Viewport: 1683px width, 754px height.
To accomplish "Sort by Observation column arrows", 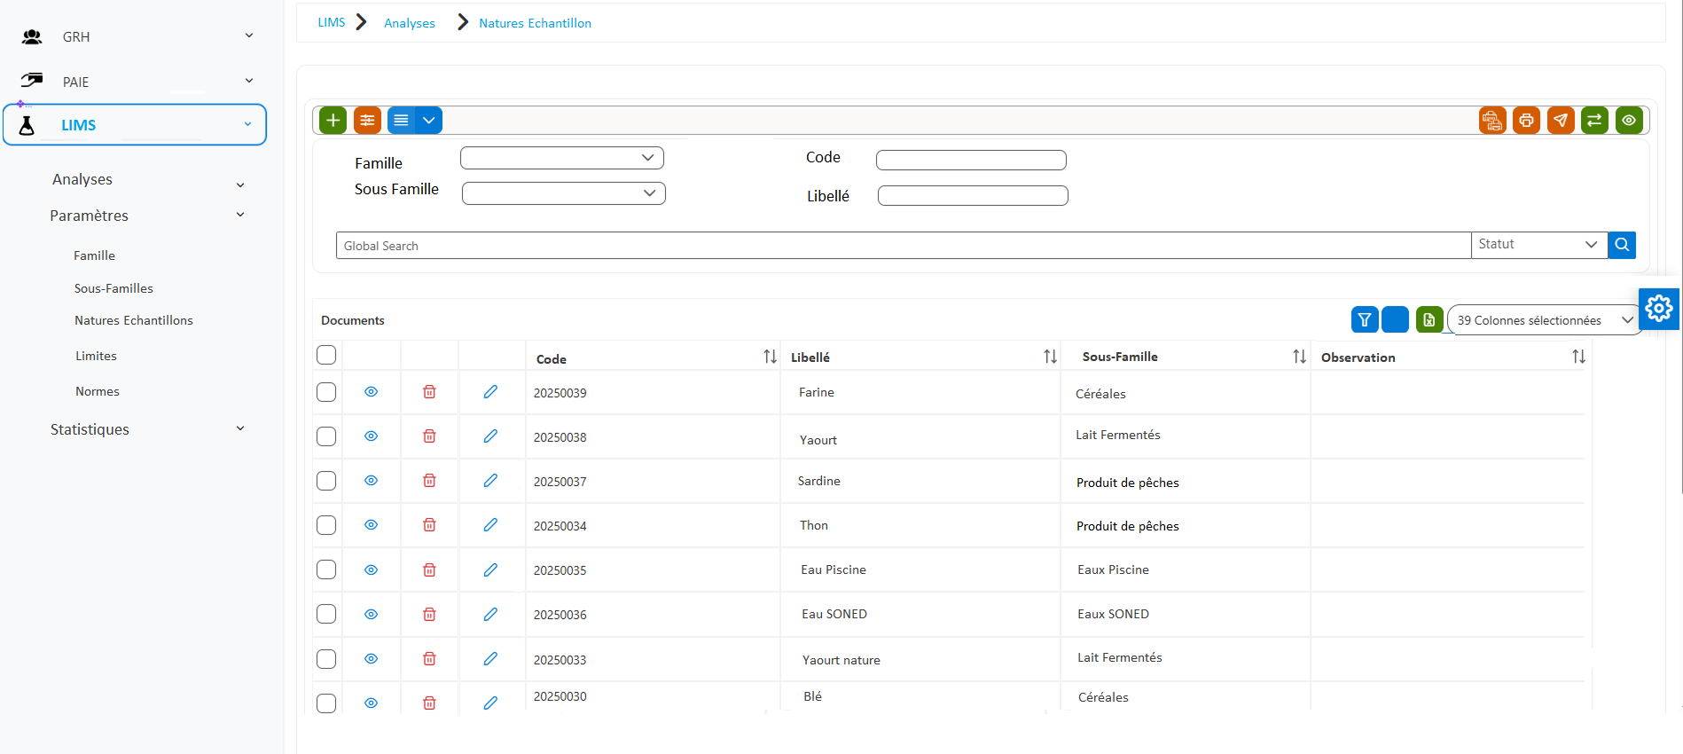I will click(1578, 357).
